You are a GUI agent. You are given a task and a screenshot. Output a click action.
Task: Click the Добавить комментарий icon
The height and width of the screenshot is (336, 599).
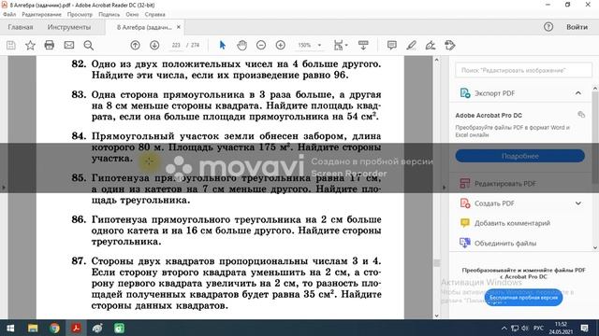[465, 223]
